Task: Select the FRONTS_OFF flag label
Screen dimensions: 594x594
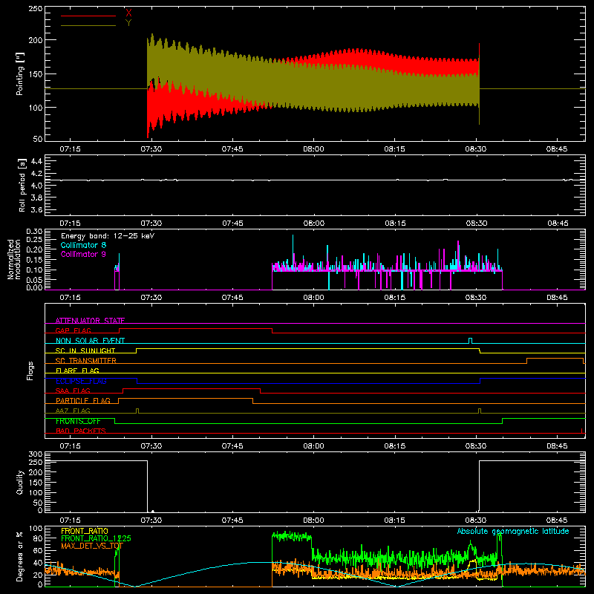Action: [x=78, y=421]
